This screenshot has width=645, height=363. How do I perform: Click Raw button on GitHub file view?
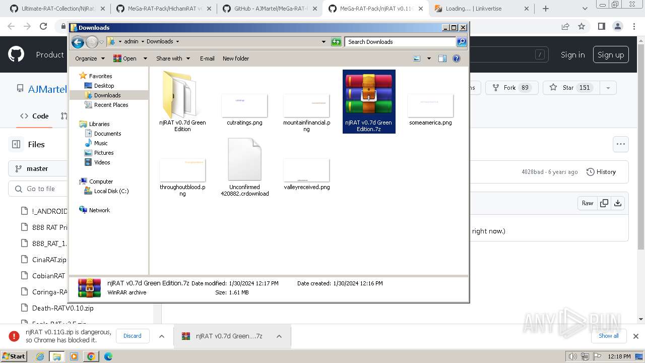click(x=588, y=203)
